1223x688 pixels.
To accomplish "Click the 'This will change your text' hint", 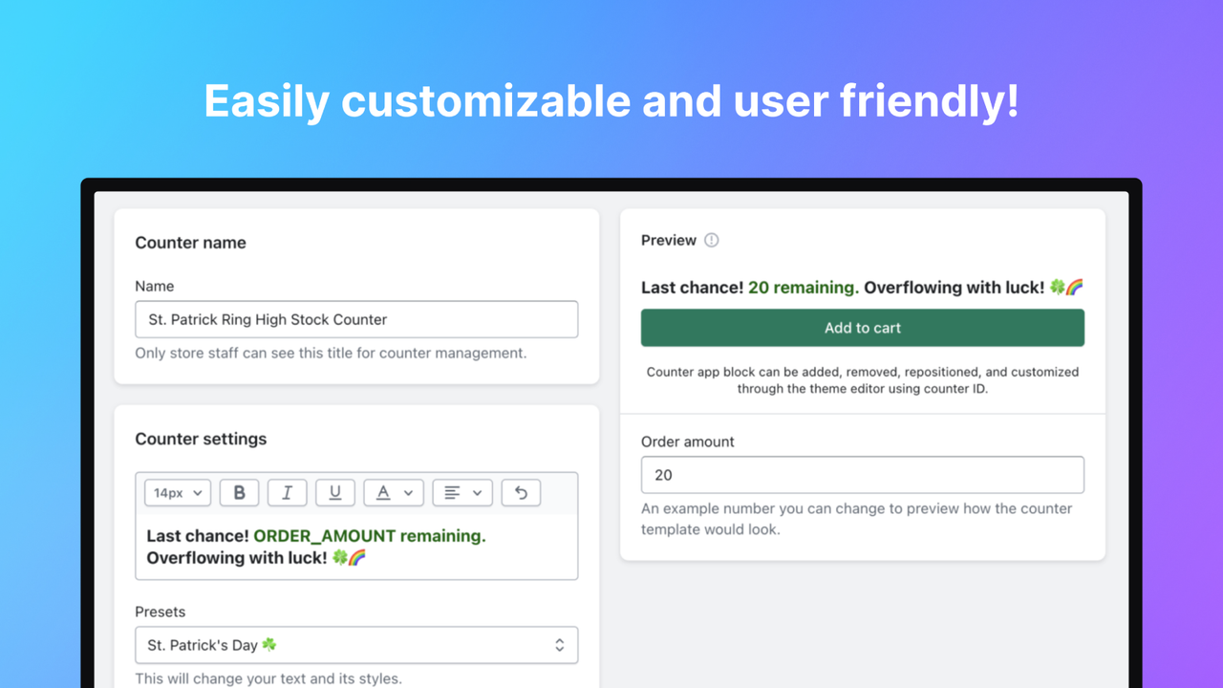I will [x=268, y=678].
